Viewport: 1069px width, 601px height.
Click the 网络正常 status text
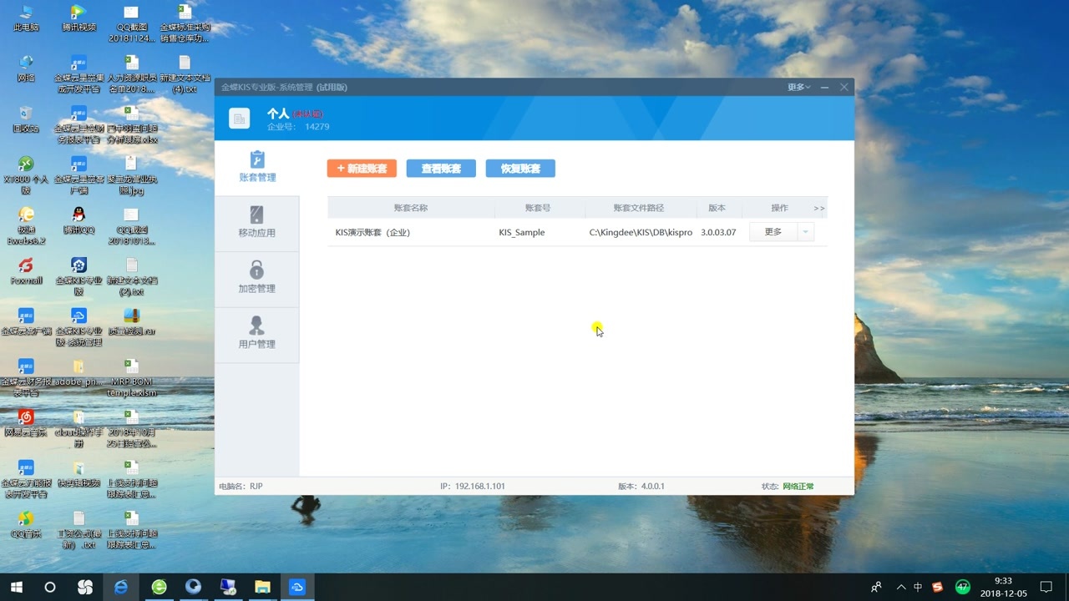pos(798,486)
